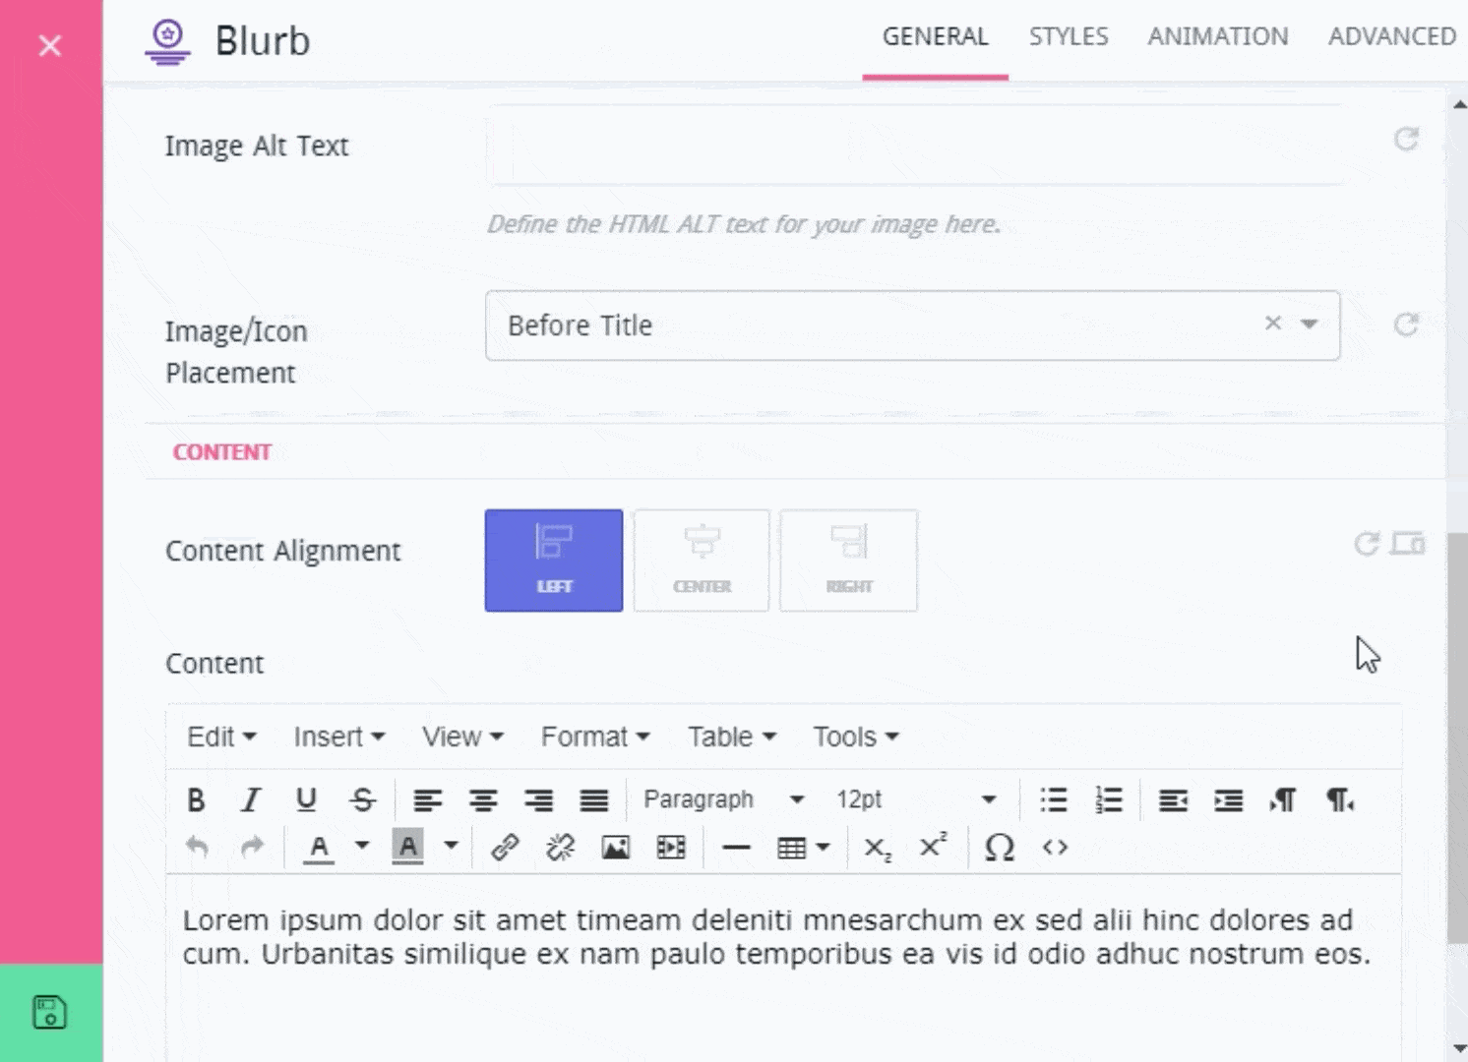Open the text color picker
Image resolution: width=1468 pixels, height=1062 pixels.
[319, 847]
